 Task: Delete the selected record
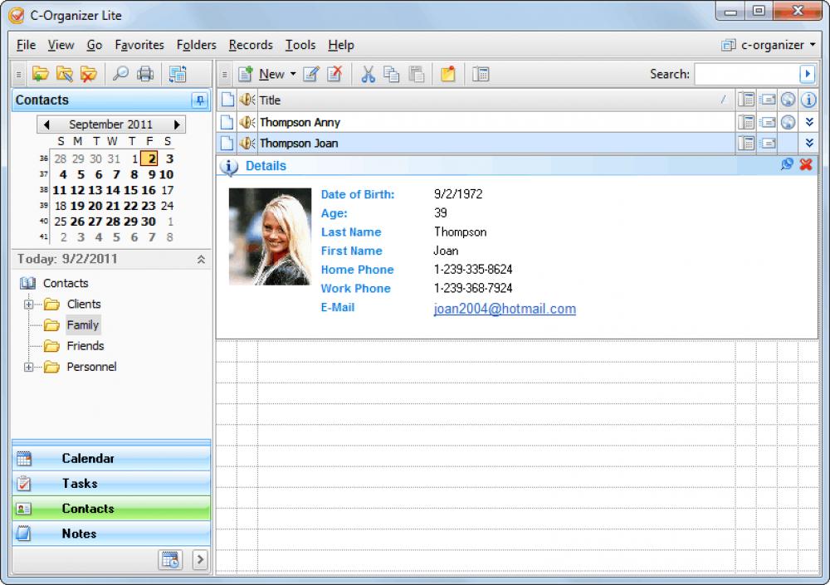[x=334, y=74]
